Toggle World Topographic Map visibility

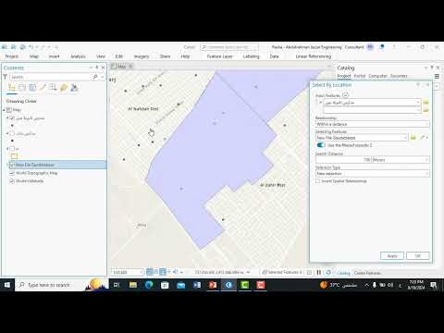[12, 173]
